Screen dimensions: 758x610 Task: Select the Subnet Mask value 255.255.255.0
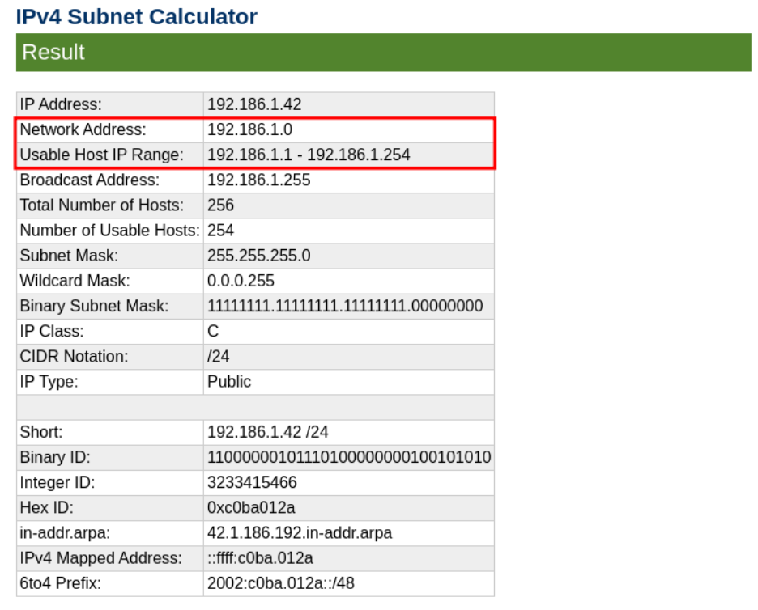pos(258,256)
